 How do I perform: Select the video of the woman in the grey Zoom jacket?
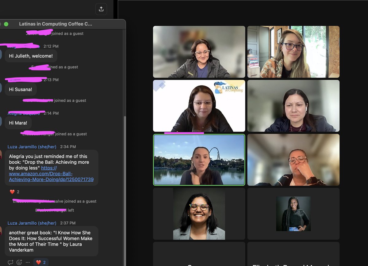pos(199,52)
